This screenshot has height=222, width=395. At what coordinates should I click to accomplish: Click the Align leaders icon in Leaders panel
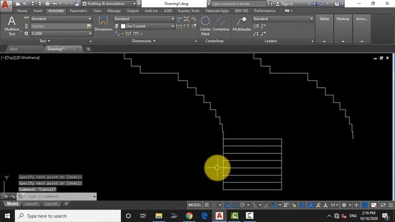coord(256,26)
